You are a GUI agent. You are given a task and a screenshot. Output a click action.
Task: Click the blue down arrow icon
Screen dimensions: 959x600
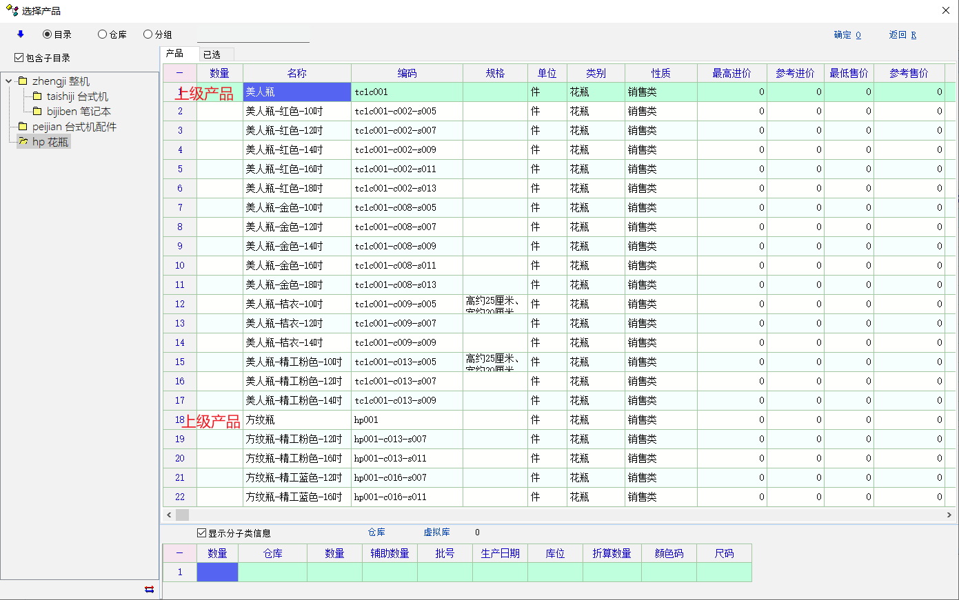coord(21,34)
